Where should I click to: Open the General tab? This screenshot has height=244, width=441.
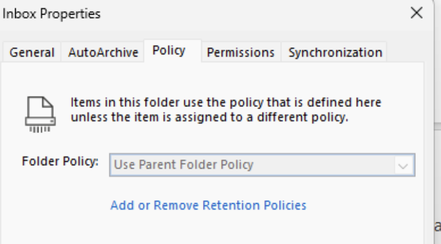pyautogui.click(x=32, y=52)
